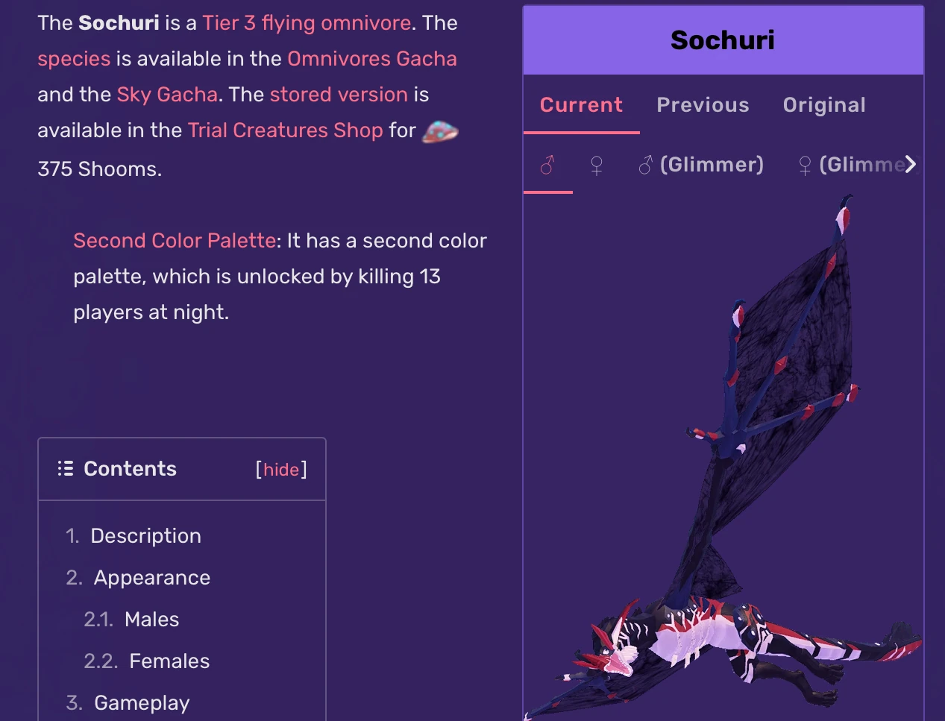
Task: Go to the Gameplay section
Action: tap(142, 703)
